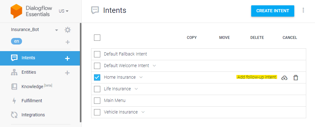Click the sidebar vertical scrollbar
This screenshot has height=127, width=315.
pos(81,72)
